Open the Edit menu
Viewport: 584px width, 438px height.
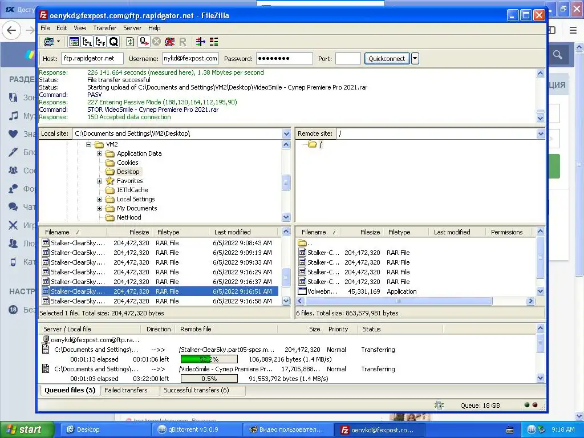click(x=62, y=28)
